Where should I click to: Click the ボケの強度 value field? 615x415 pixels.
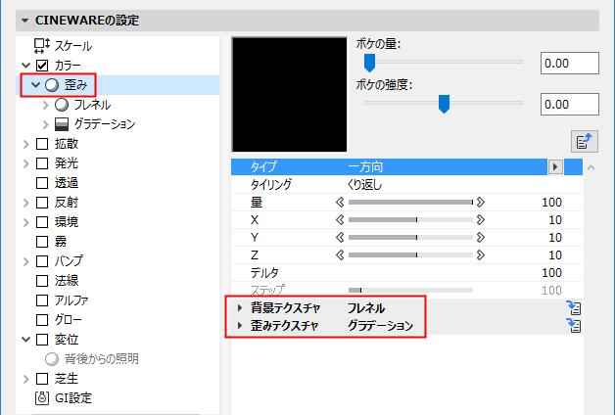click(x=570, y=105)
